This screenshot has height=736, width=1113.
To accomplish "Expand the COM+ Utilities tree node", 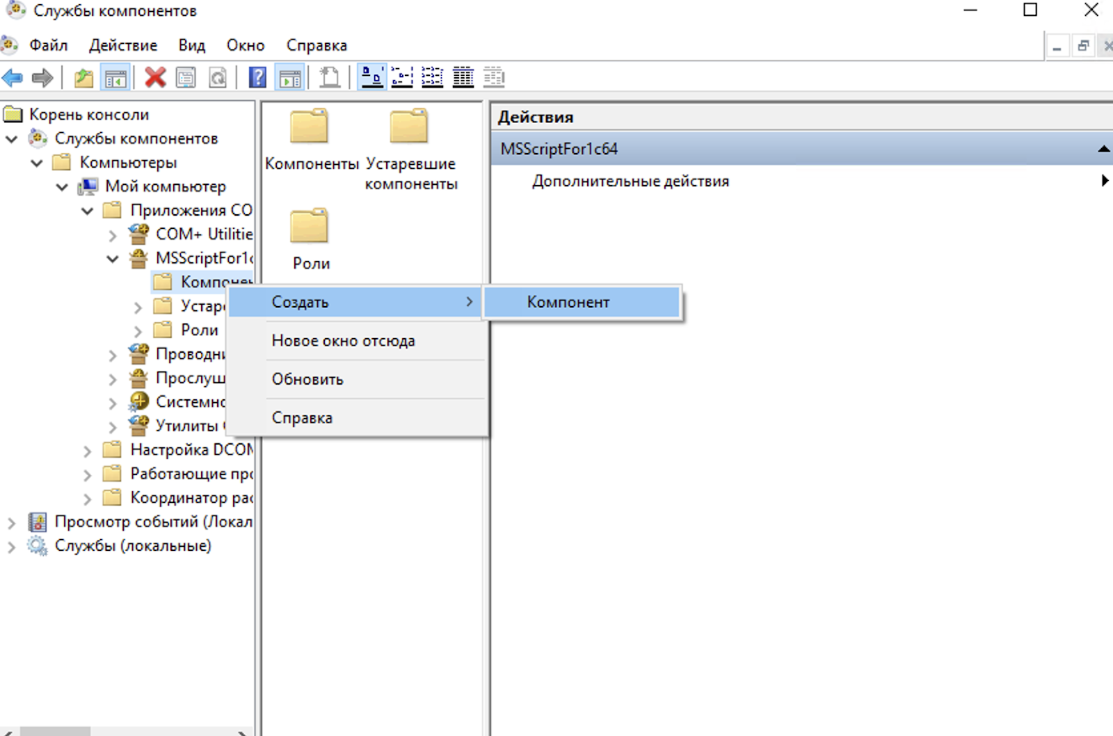I will [x=113, y=235].
